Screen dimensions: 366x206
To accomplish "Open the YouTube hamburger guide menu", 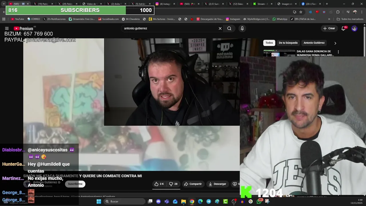I will [7, 28].
